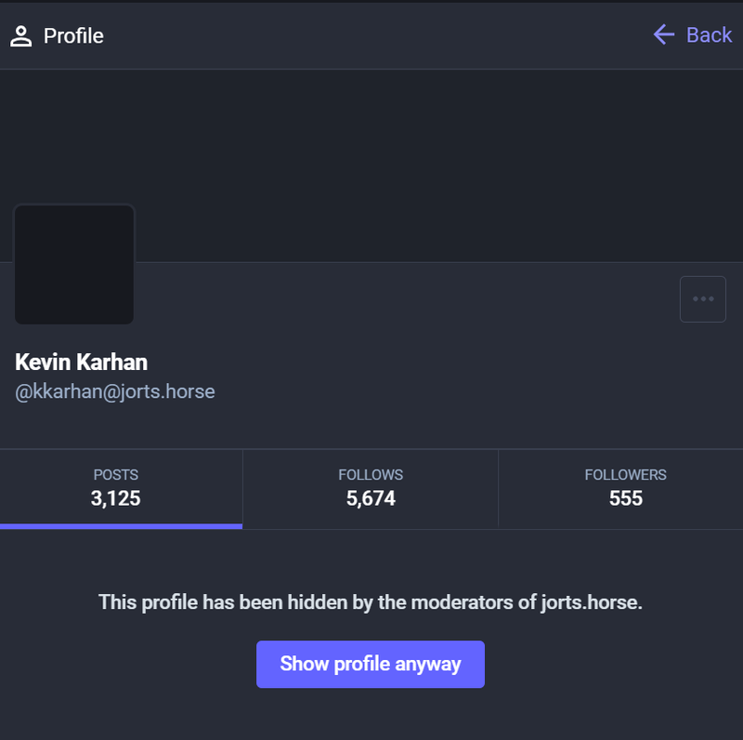Screen dimensions: 743x740
Task: Click the Back link text
Action: point(709,35)
